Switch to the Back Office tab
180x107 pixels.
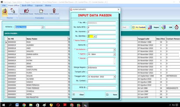point(27,5)
